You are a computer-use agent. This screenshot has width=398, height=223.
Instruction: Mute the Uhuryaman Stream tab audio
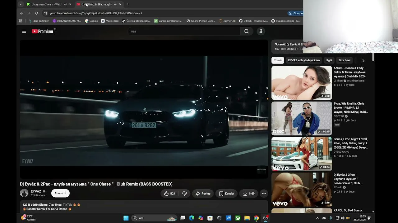[65, 4]
